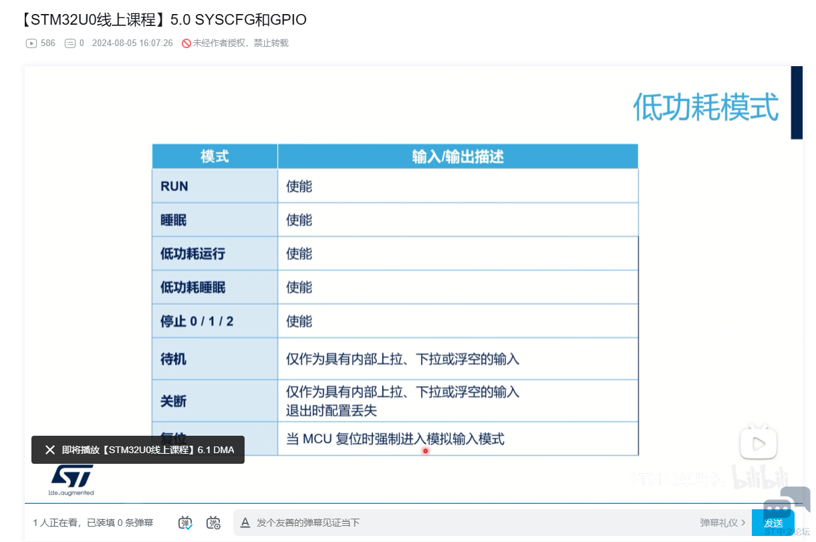Image resolution: width=816 pixels, height=542 pixels.
Task: Open the danmaku font style 'A' icon
Action: point(245,523)
